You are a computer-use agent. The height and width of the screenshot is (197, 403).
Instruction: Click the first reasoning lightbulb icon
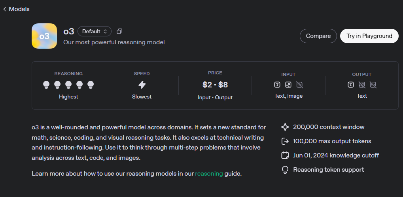tap(46, 84)
